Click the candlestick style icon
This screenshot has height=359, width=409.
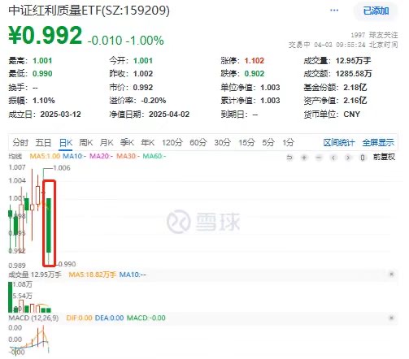(x=363, y=158)
